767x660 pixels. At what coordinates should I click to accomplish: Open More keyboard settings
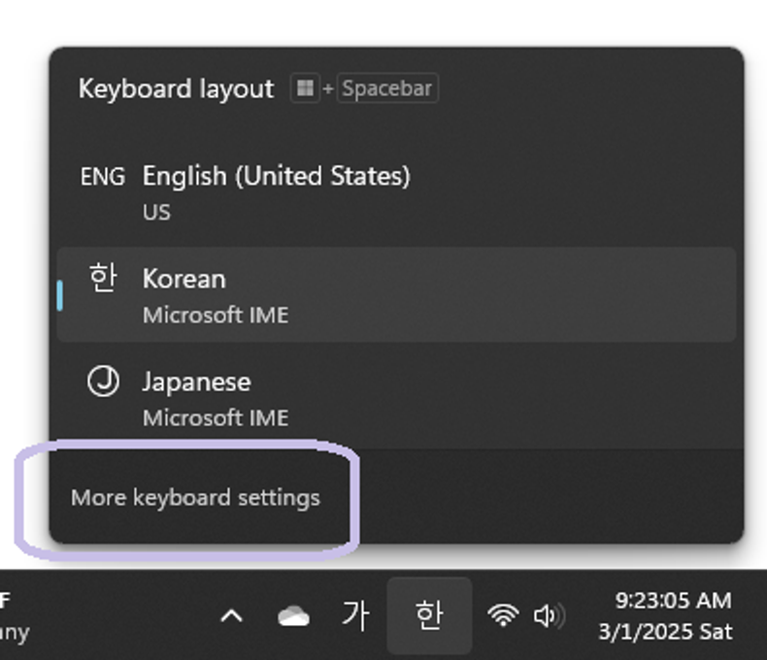195,498
